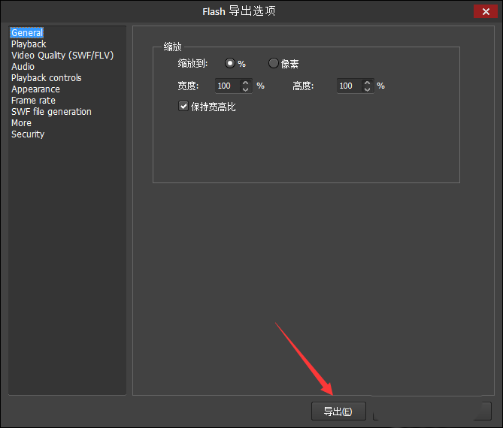Close the Flash 导出选项 dialog
The image size is (503, 428).
click(486, 11)
